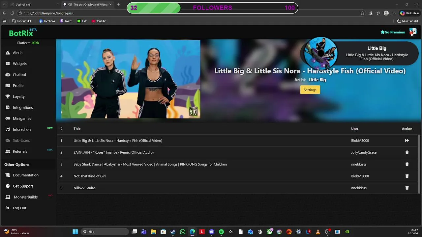Close the Uusi välilehti tab

click(58, 4)
